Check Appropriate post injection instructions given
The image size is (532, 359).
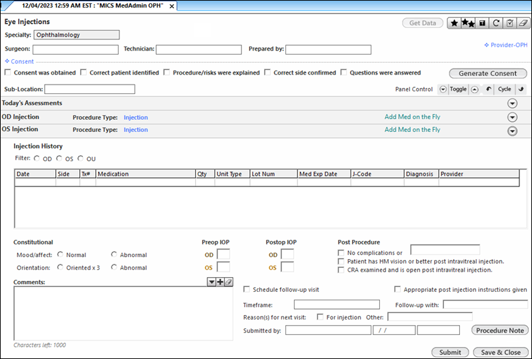(x=397, y=289)
